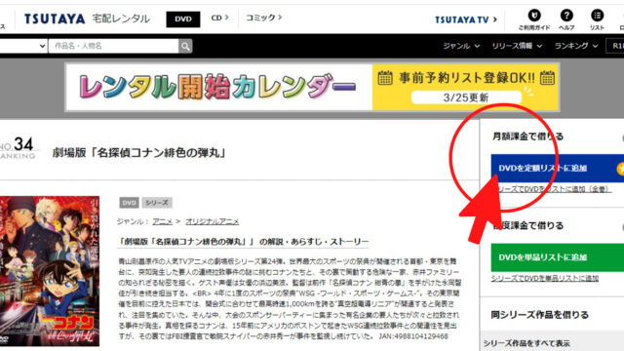Click the シリーズ tag badge
624x351 pixels.
pos(157,203)
